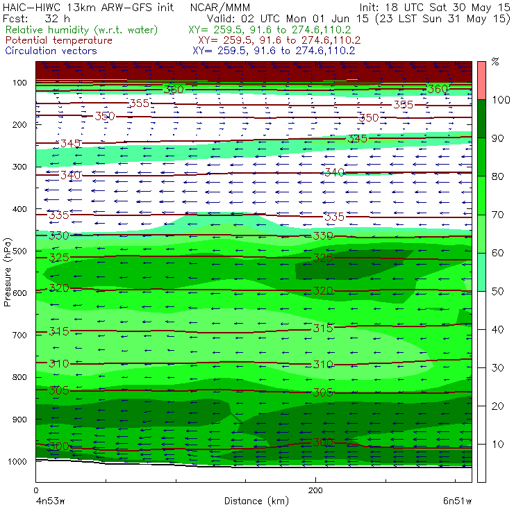Image resolution: width=514 pixels, height=514 pixels.
Task: Click the right '355' potential temperature contour label
Action: (403, 105)
